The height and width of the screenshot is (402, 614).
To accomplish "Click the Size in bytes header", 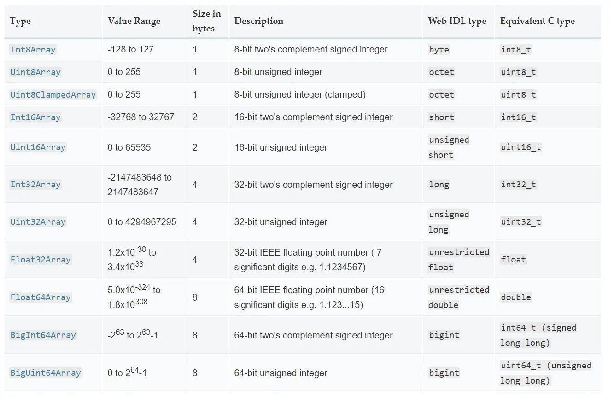I will click(206, 21).
